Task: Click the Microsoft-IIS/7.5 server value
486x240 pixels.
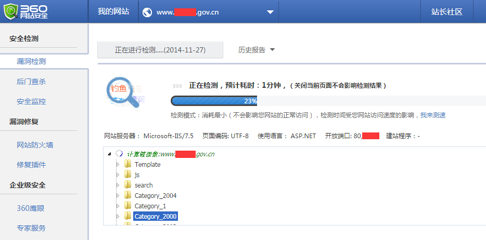Action: coord(168,136)
